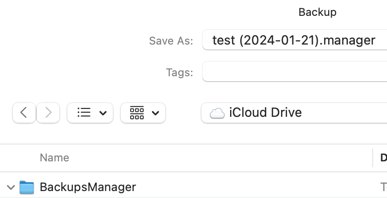Sort by the Name column header
Image resolution: width=387 pixels, height=198 pixels.
(54, 158)
